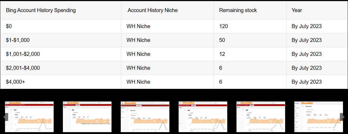Open the first screenshot thumbnail in the carousel
Viewport: 348px width, 134px height.
coord(29,117)
